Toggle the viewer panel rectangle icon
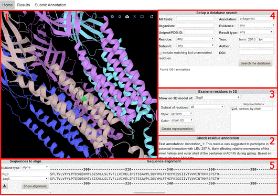The image size is (278, 196). (x=142, y=17)
